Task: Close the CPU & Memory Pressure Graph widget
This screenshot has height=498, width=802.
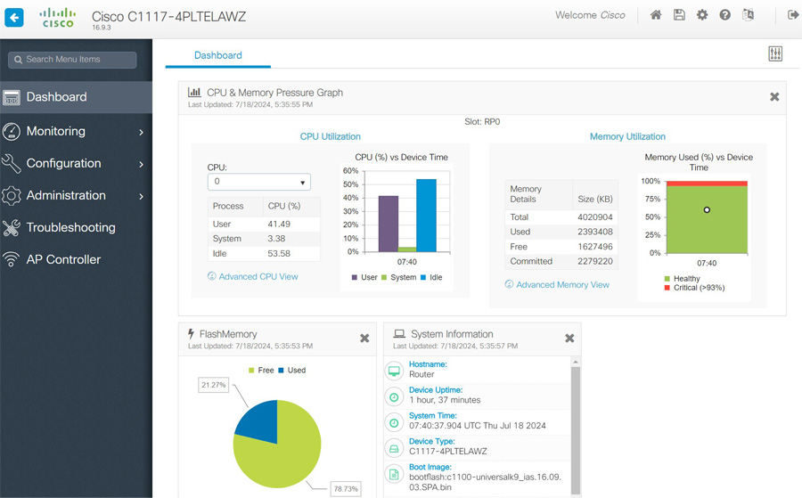Action: click(774, 96)
